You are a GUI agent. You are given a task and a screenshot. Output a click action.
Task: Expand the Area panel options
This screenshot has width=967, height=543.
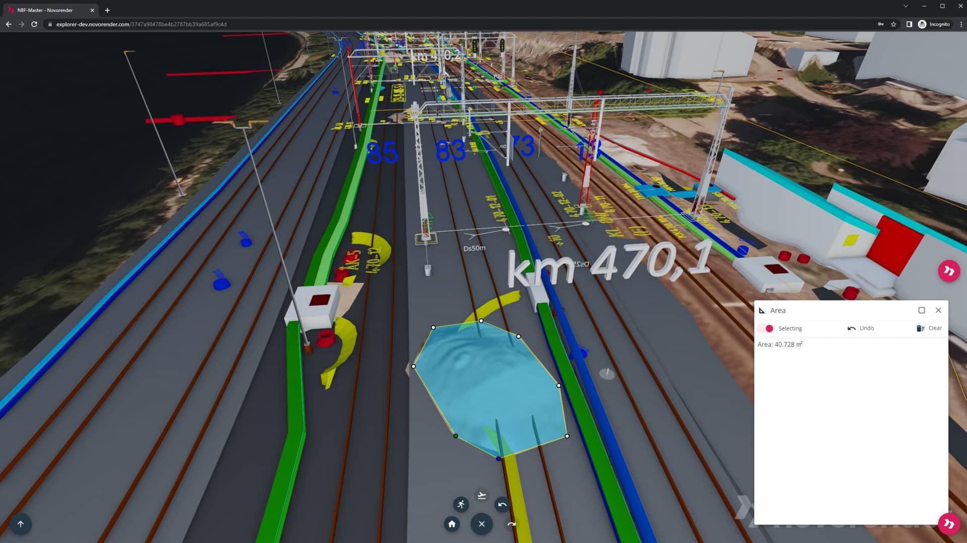(922, 310)
